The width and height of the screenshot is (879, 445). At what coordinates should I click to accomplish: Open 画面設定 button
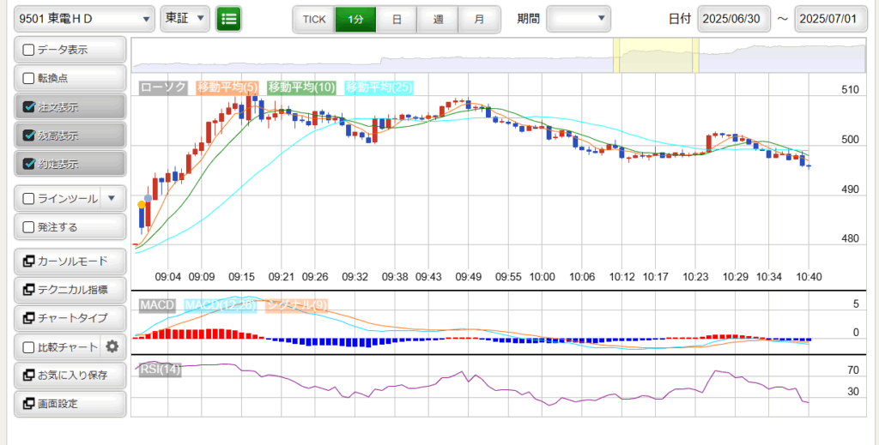point(70,404)
